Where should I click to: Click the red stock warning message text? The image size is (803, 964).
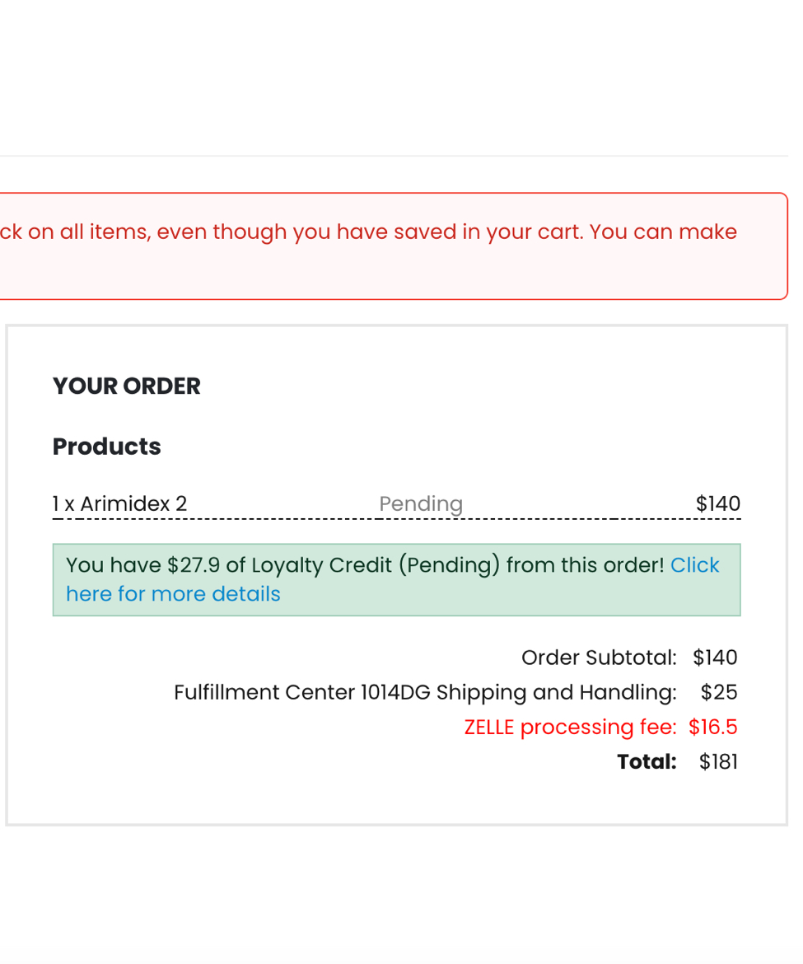(329, 232)
